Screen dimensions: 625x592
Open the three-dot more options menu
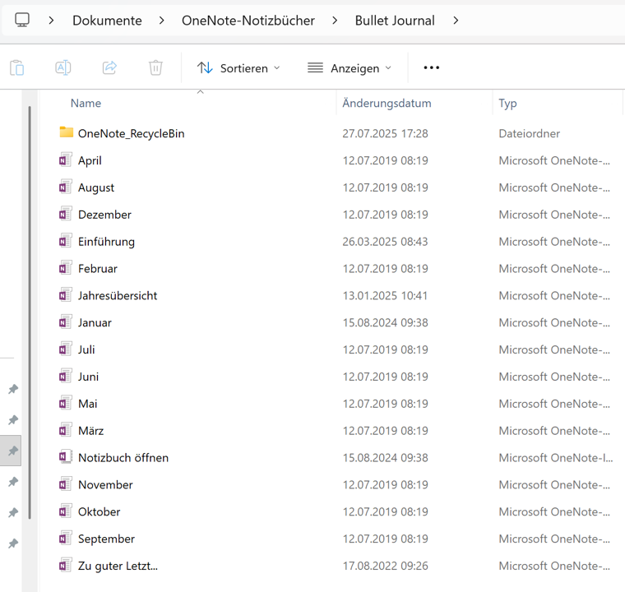[432, 68]
